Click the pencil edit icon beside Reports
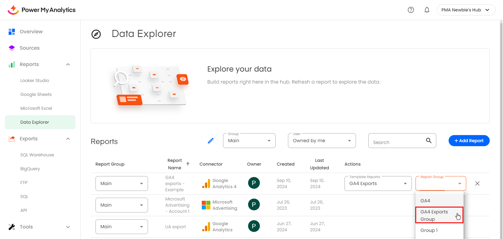The height and width of the screenshot is (239, 503). [x=211, y=141]
